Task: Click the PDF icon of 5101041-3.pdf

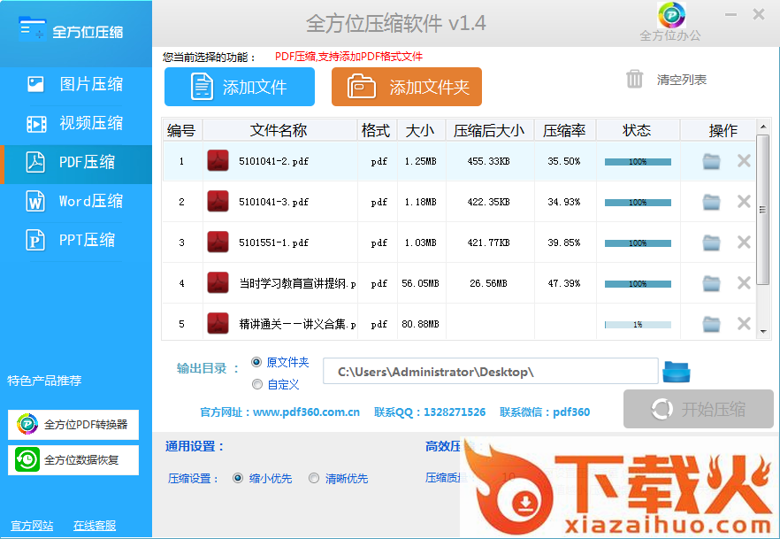Action: (218, 202)
